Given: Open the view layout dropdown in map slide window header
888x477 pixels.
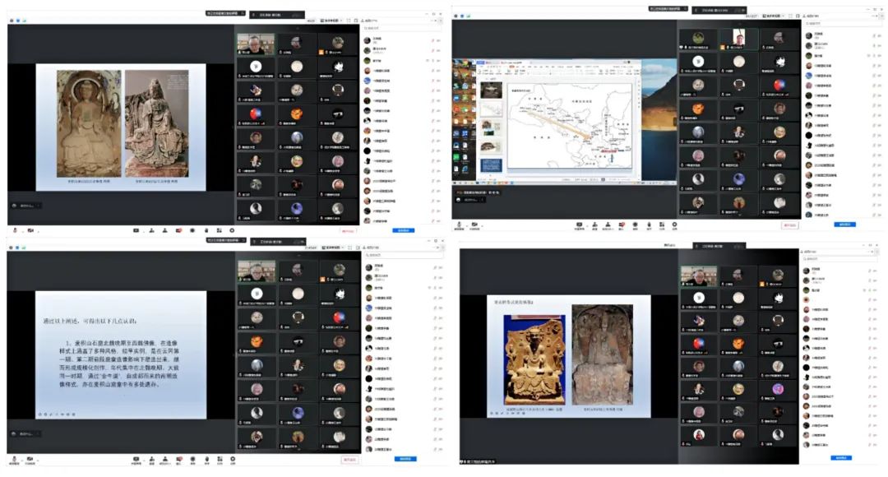Looking at the screenshot, I should point(774,16).
